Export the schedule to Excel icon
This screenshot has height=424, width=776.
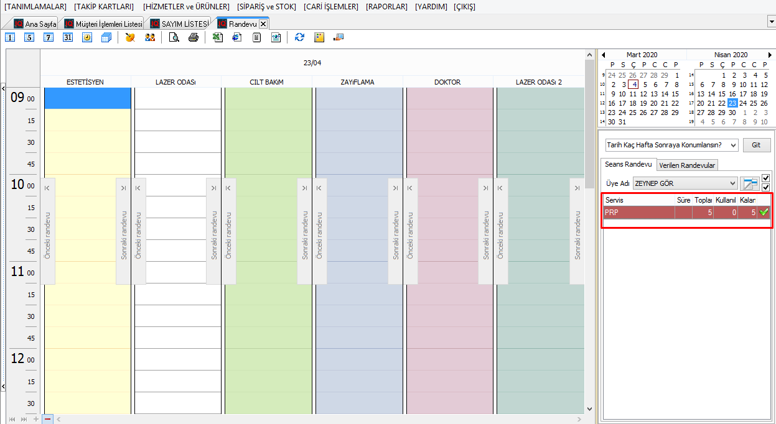[x=218, y=37]
